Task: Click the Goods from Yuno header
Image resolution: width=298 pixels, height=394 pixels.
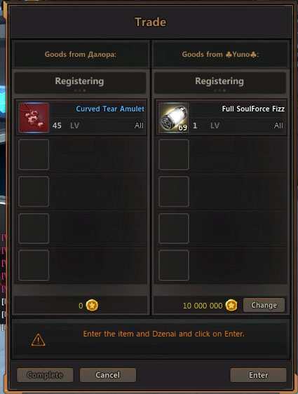Action: pos(220,54)
